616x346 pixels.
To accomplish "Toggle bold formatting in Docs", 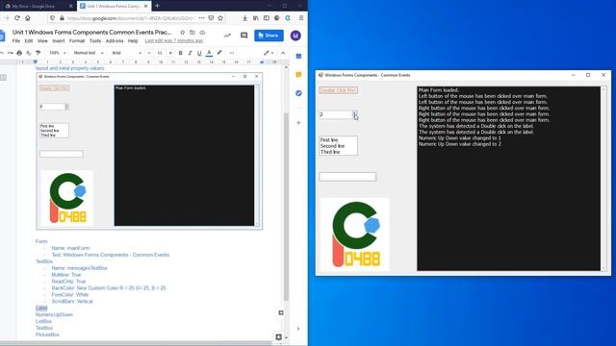I will [x=180, y=53].
